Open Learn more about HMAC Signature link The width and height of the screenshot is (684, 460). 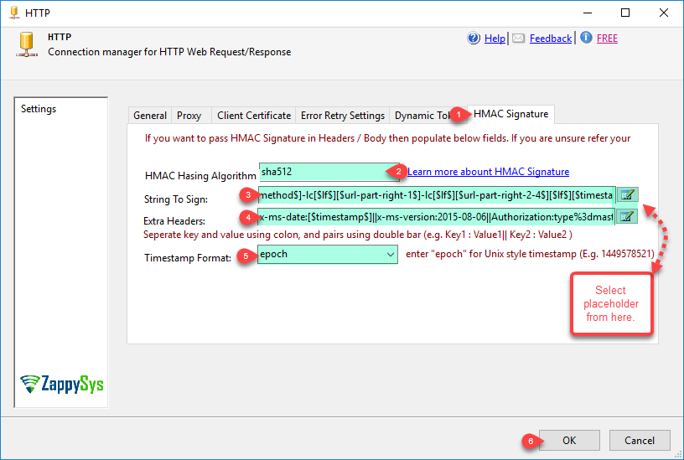pos(488,172)
